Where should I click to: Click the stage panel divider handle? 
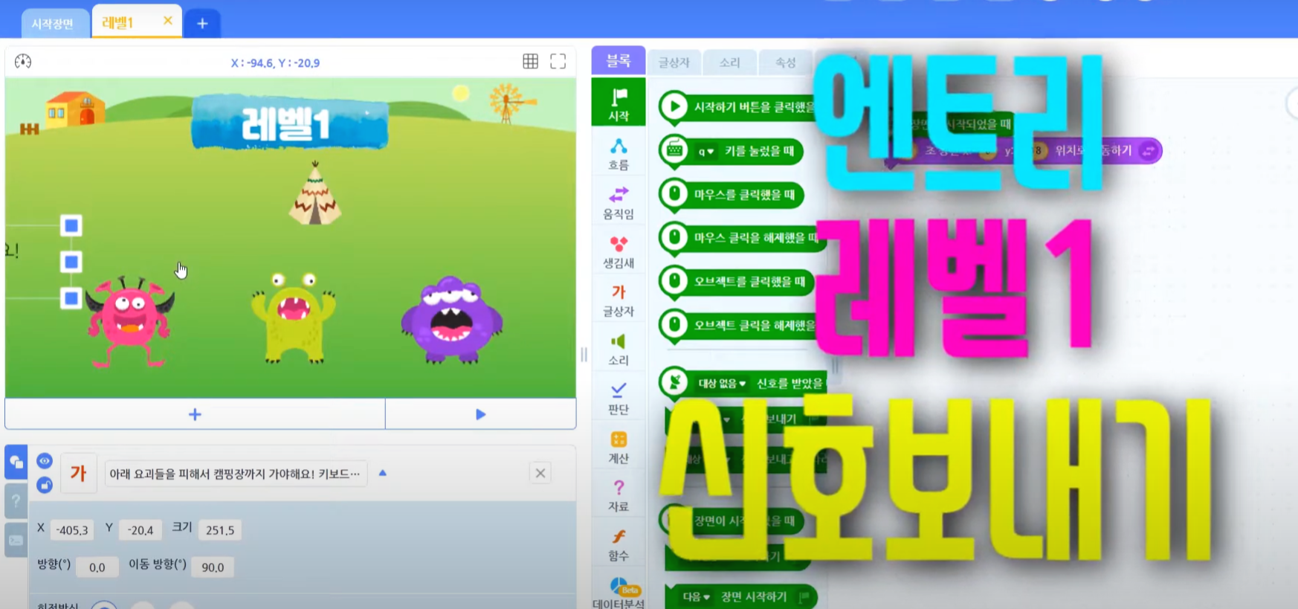(x=584, y=355)
